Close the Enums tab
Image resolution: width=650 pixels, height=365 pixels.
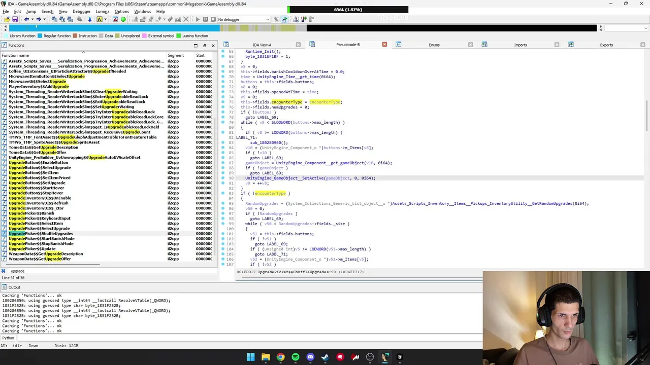pos(470,45)
